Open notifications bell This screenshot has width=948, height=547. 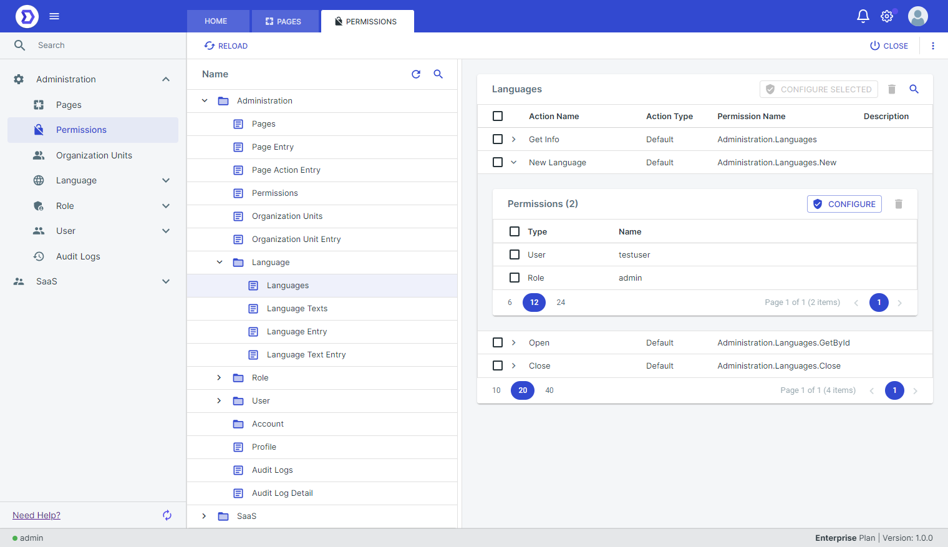click(863, 16)
